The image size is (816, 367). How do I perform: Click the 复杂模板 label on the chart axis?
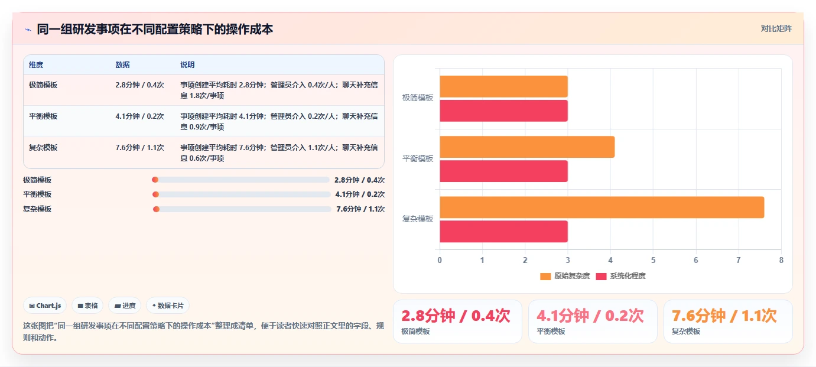418,219
